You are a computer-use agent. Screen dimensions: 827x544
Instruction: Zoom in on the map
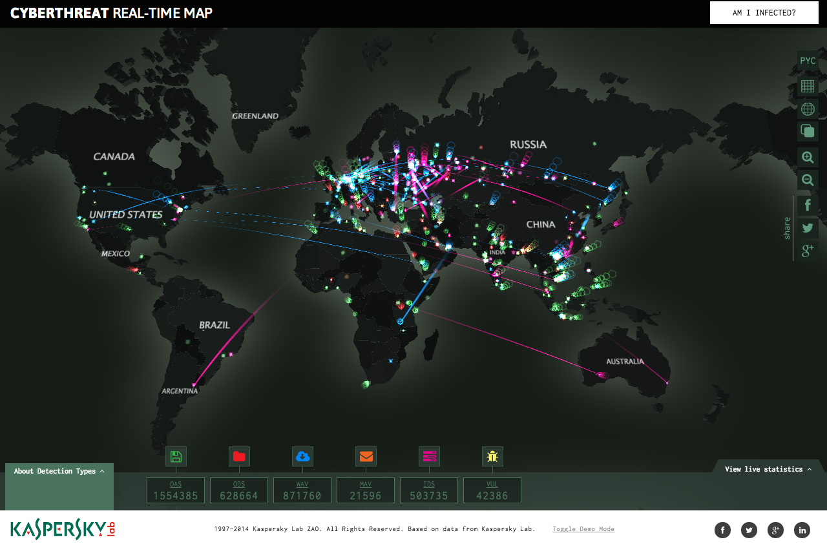pyautogui.click(x=808, y=157)
